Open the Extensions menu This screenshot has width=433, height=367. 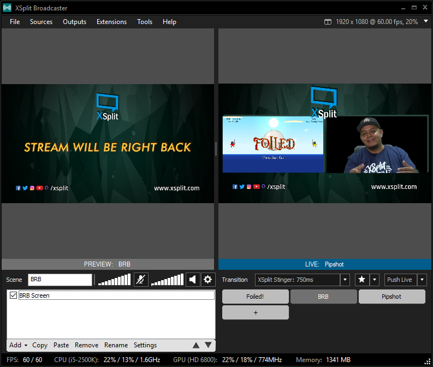tap(111, 22)
